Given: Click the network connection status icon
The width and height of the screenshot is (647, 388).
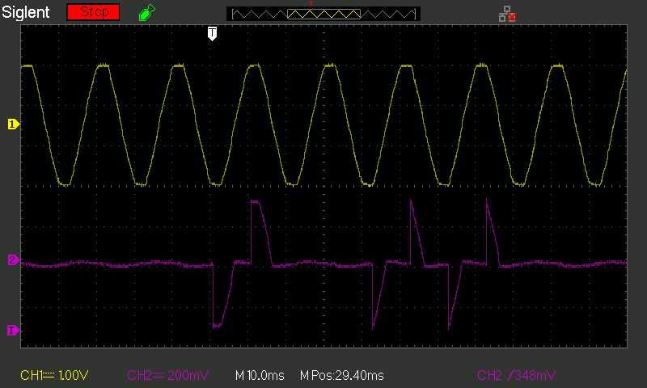Looking at the screenshot, I should 507,14.
